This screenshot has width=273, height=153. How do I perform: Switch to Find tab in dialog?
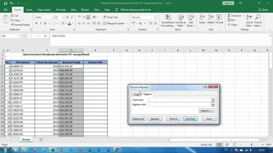[x=136, y=94]
